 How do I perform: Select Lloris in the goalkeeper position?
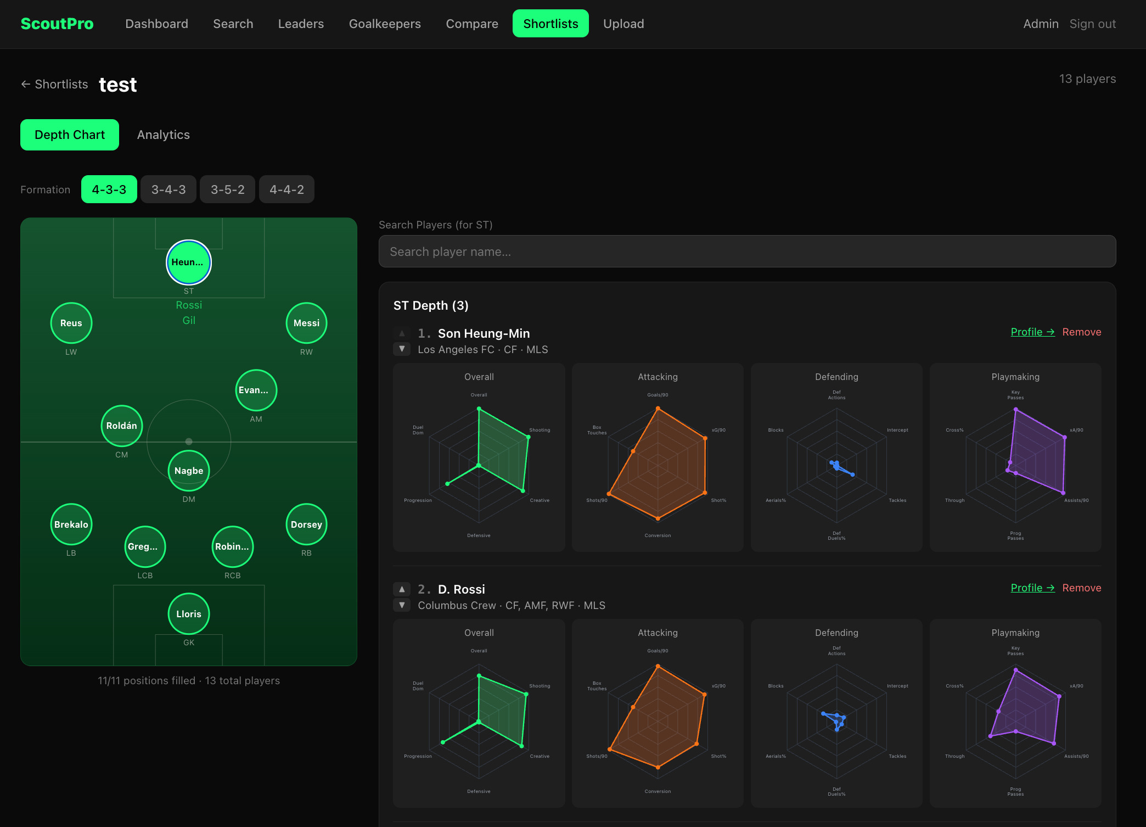189,613
